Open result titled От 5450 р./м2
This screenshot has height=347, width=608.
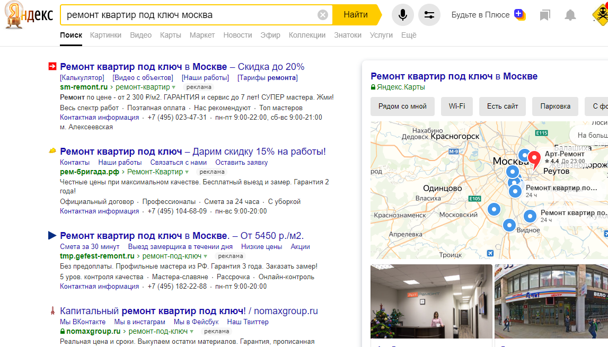[x=182, y=236]
